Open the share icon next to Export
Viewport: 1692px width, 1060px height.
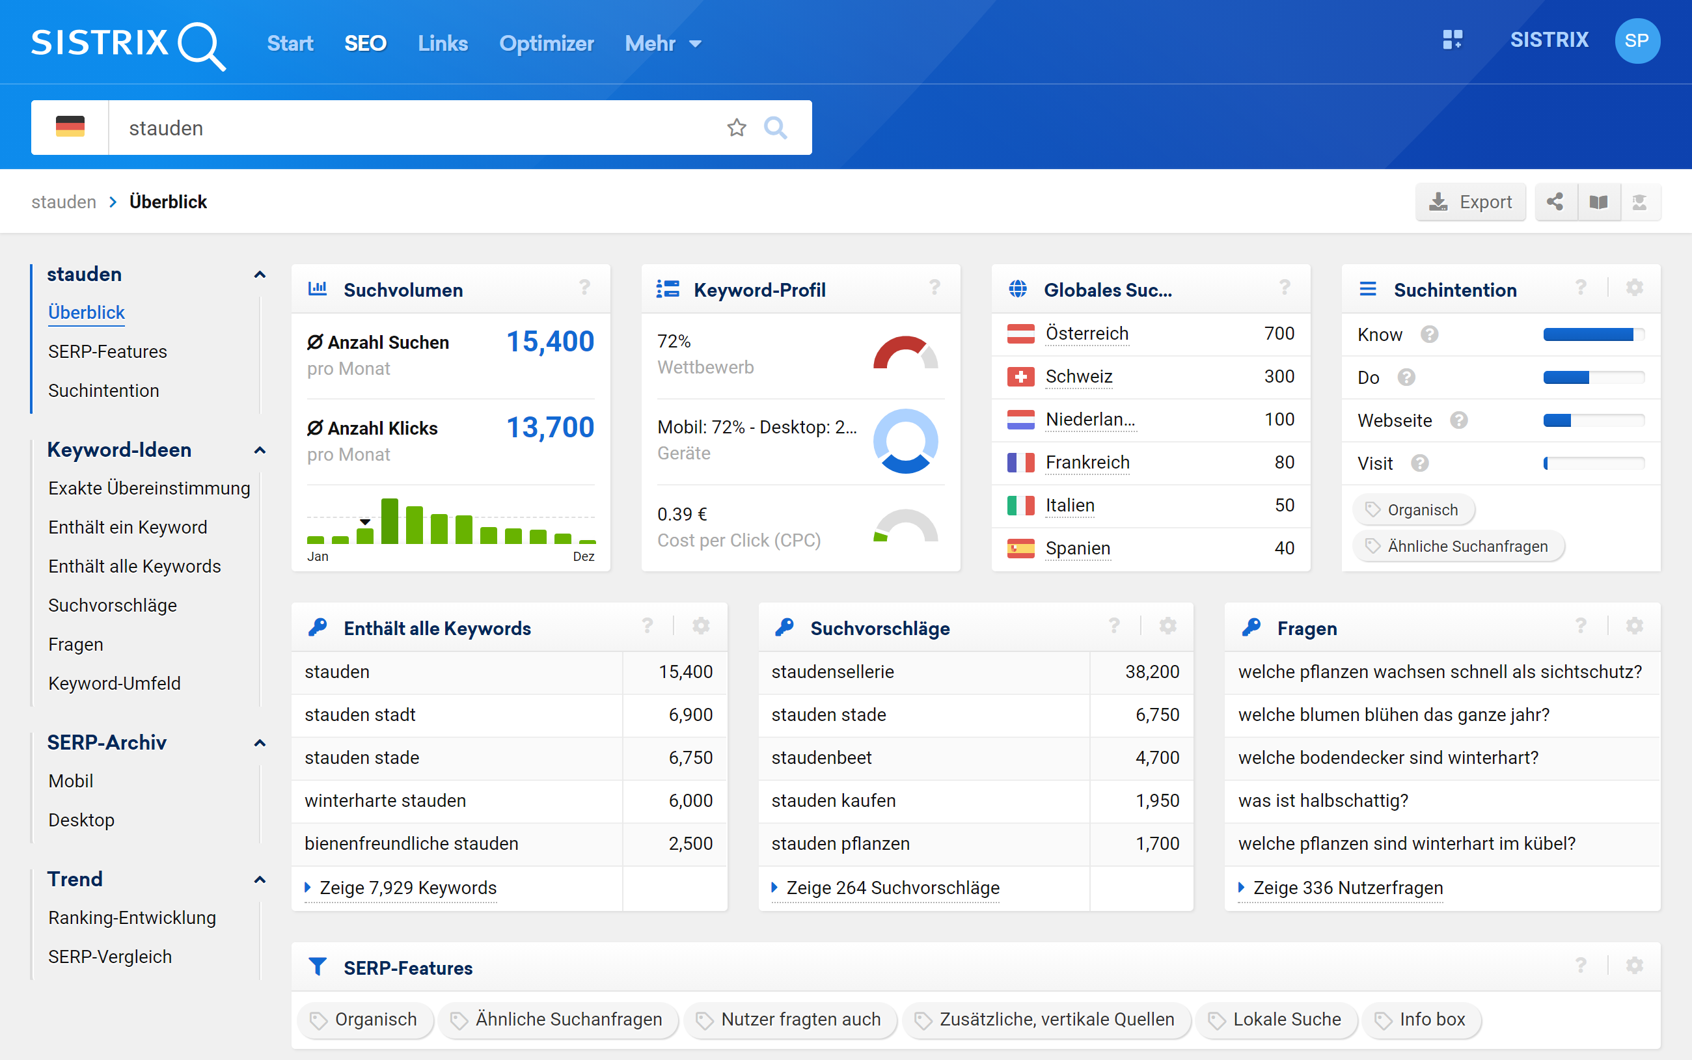pos(1555,202)
